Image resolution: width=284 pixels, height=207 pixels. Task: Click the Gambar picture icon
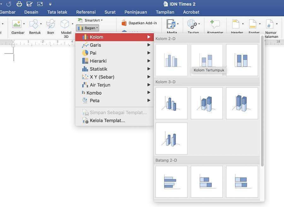17,24
